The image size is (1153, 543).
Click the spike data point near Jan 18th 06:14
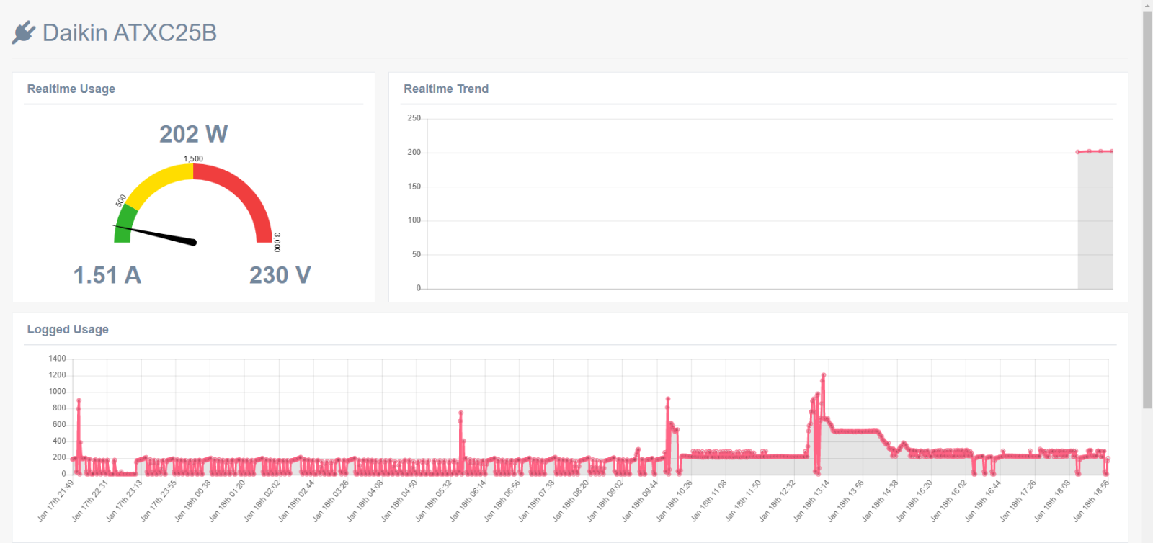(460, 413)
